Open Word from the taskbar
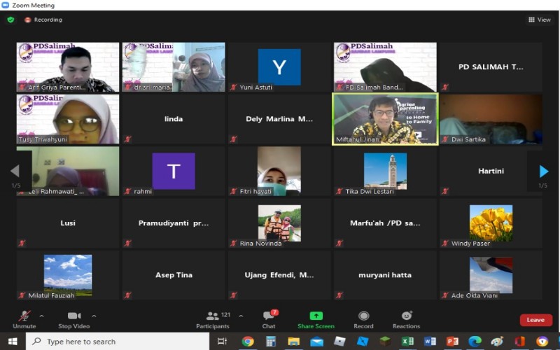Viewport: 560px width, 350px height. coord(430,342)
